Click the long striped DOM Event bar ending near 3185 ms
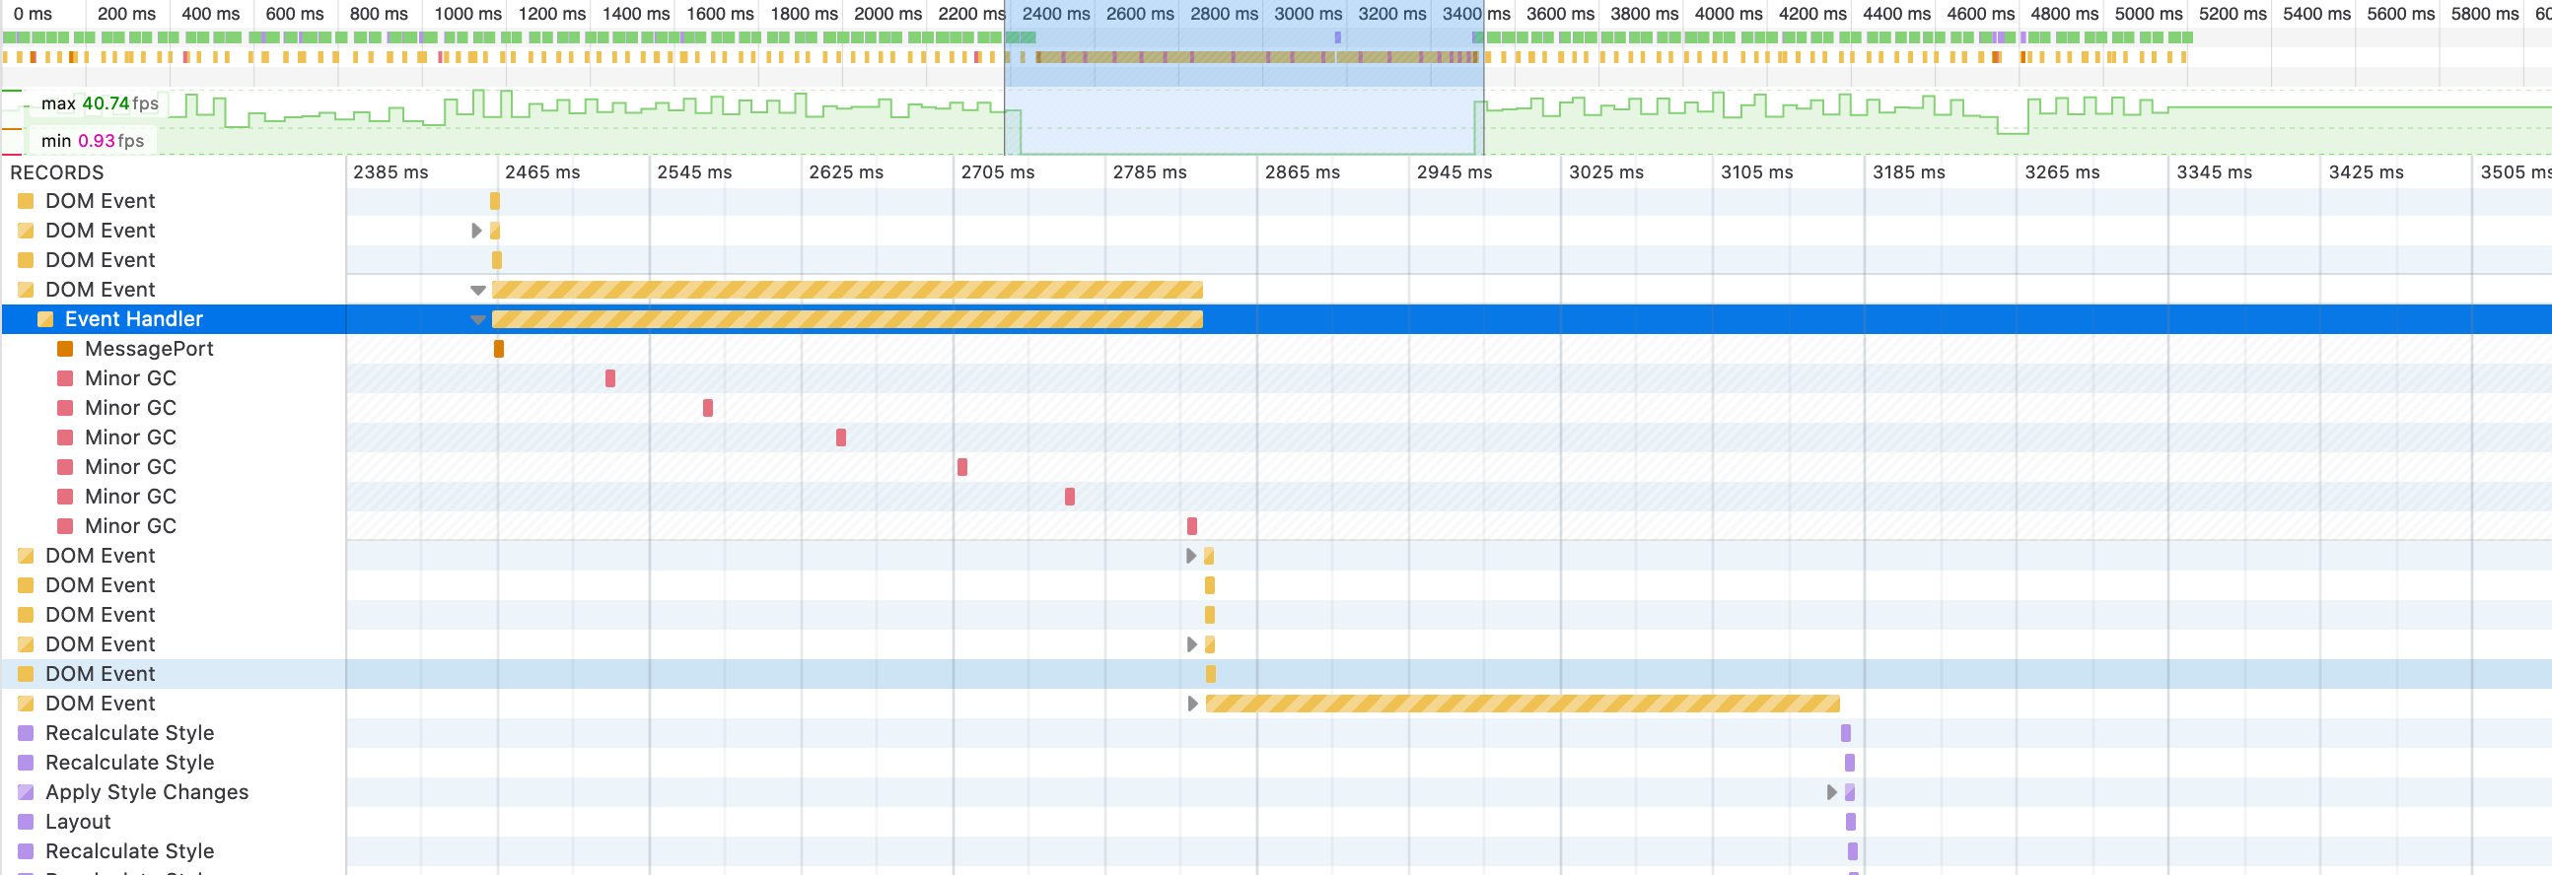 [1523, 704]
